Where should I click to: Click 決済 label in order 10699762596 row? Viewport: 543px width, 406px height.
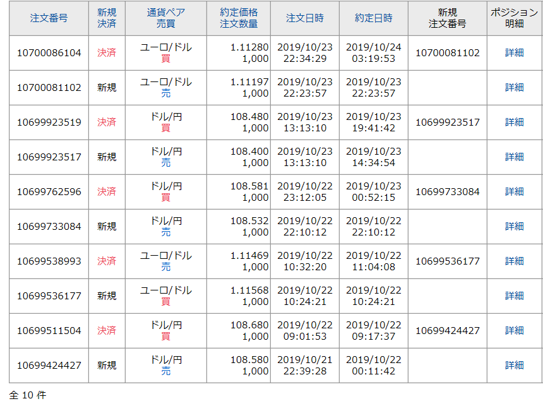click(x=107, y=191)
